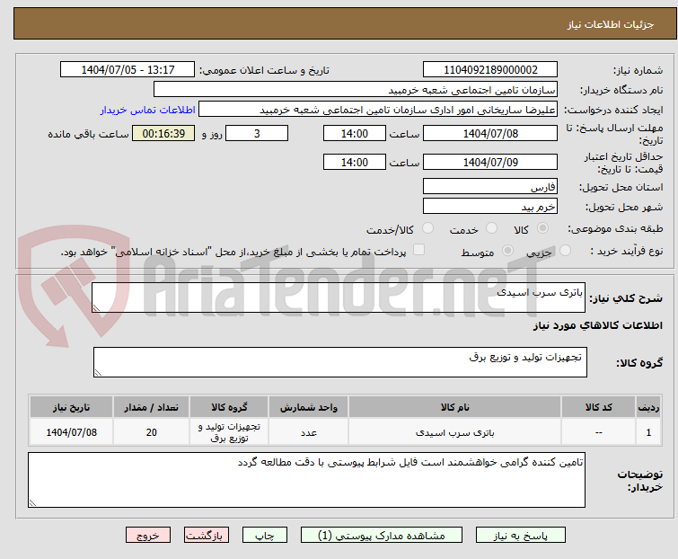Click the نام کالا column header

(x=455, y=407)
